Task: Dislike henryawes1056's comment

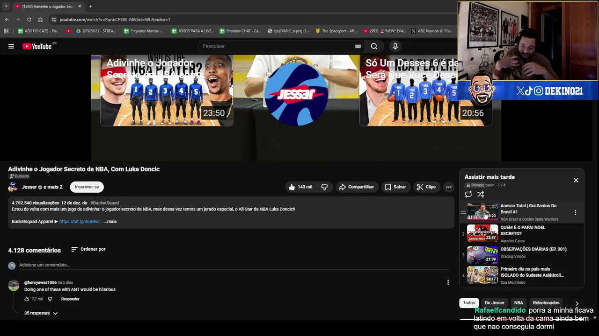Action: (x=50, y=299)
